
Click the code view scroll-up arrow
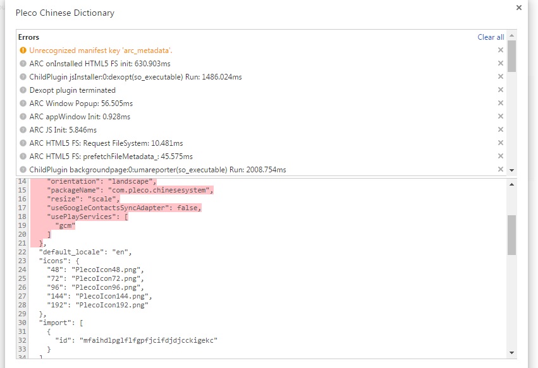click(x=511, y=184)
